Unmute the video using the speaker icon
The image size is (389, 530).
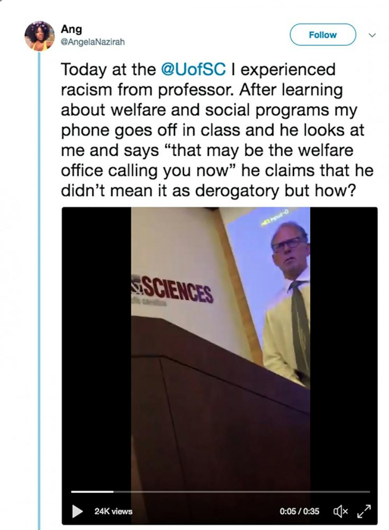(341, 511)
